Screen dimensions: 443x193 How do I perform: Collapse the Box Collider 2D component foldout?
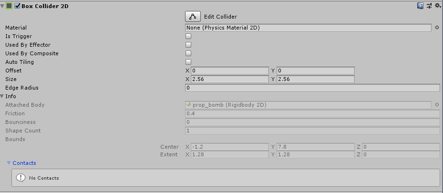pyautogui.click(x=2, y=6)
